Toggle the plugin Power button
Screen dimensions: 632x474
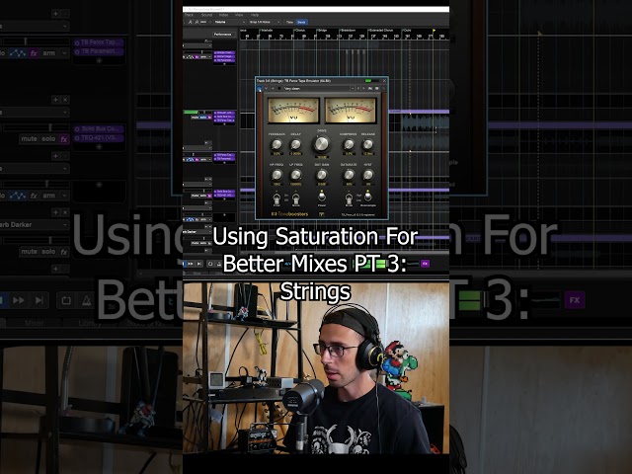tap(321, 197)
